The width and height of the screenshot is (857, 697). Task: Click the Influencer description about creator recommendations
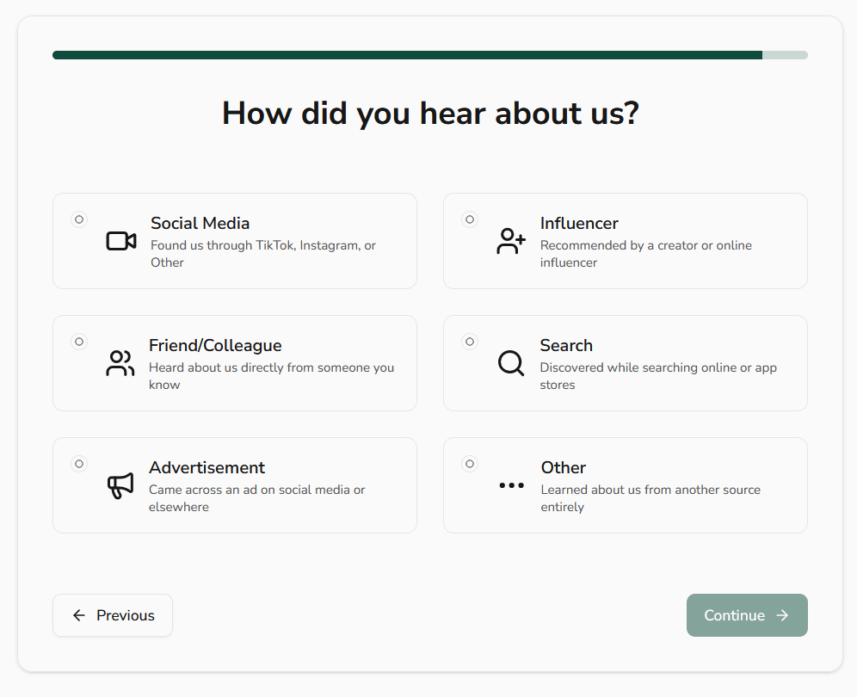(x=645, y=254)
